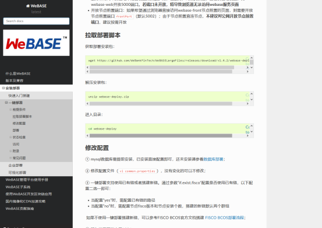Jump to 拉取部署脚本 in sidebar

(22, 117)
